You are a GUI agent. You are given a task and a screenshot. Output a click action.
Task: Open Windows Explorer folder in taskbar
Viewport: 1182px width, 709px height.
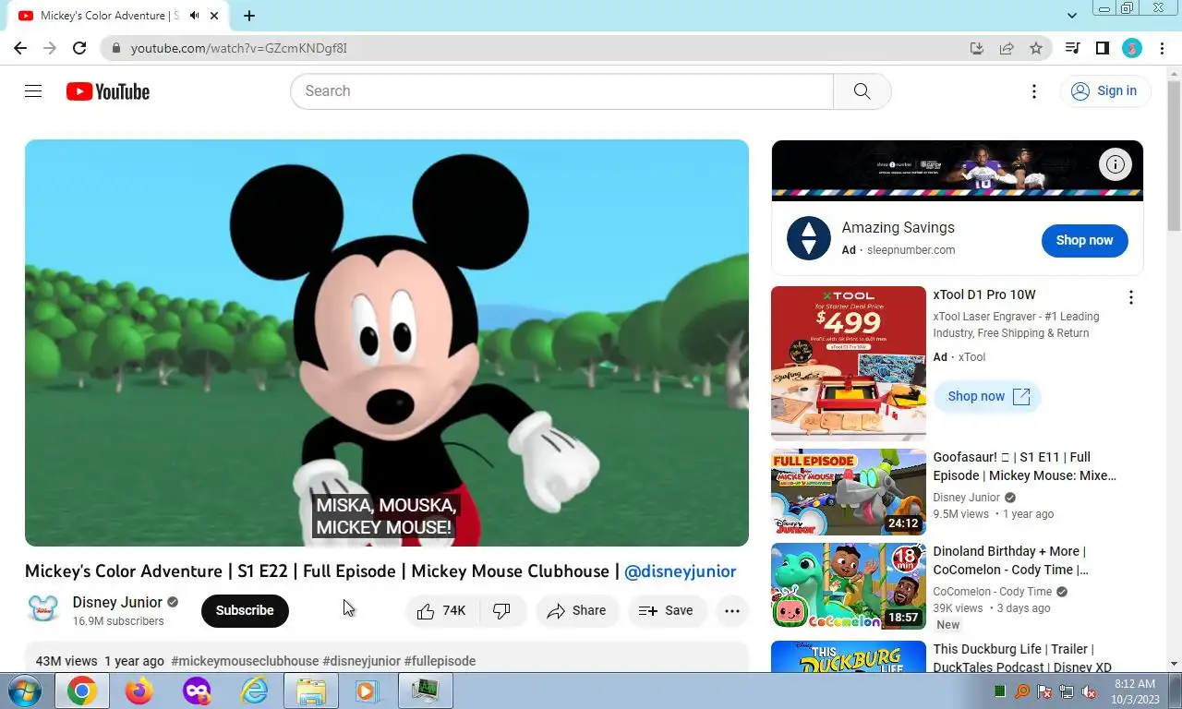point(311,691)
